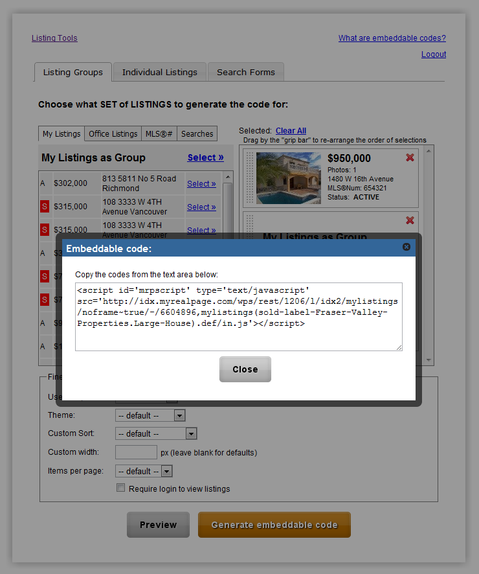Remove the $950,000 listing with red X

[x=410, y=157]
